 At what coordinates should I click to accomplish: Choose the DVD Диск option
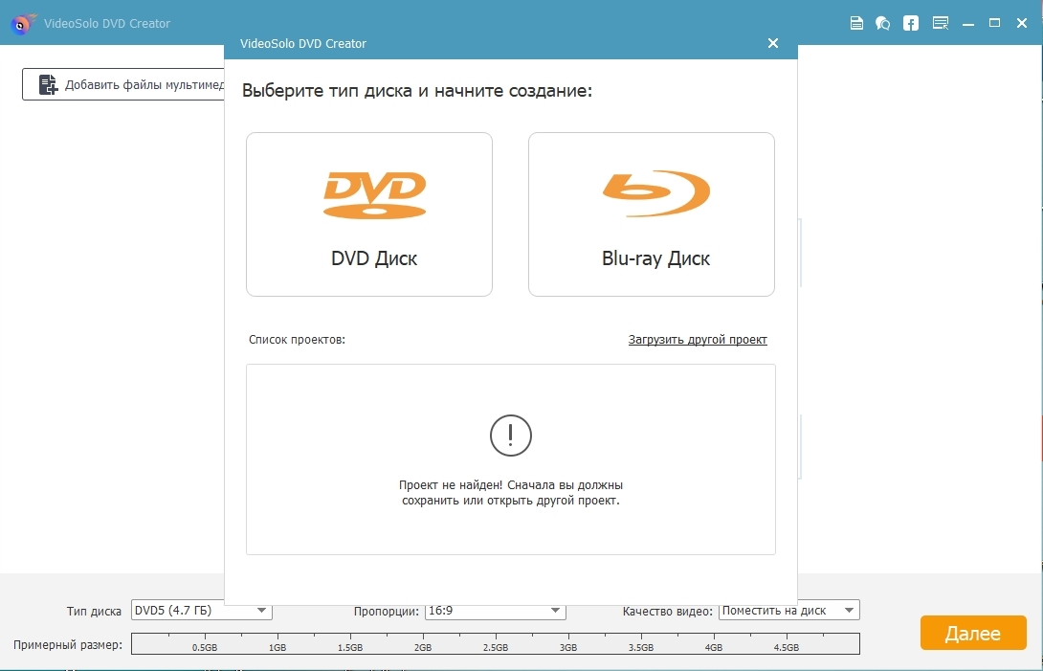tap(369, 214)
